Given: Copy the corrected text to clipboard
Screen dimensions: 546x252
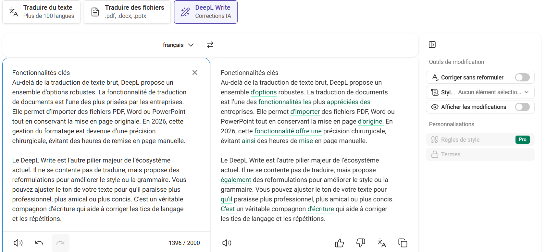Looking at the screenshot, I should pyautogui.click(x=403, y=243).
